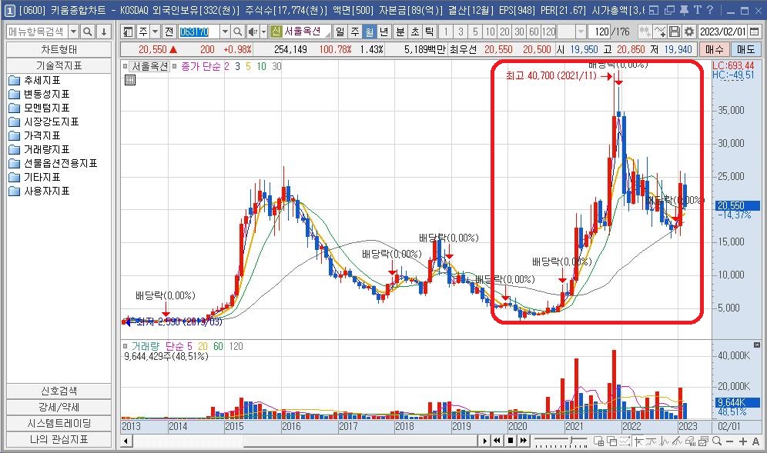The width and height of the screenshot is (767, 453).
Task: Toggle the small square before 거래량 legend
Action: (126, 346)
